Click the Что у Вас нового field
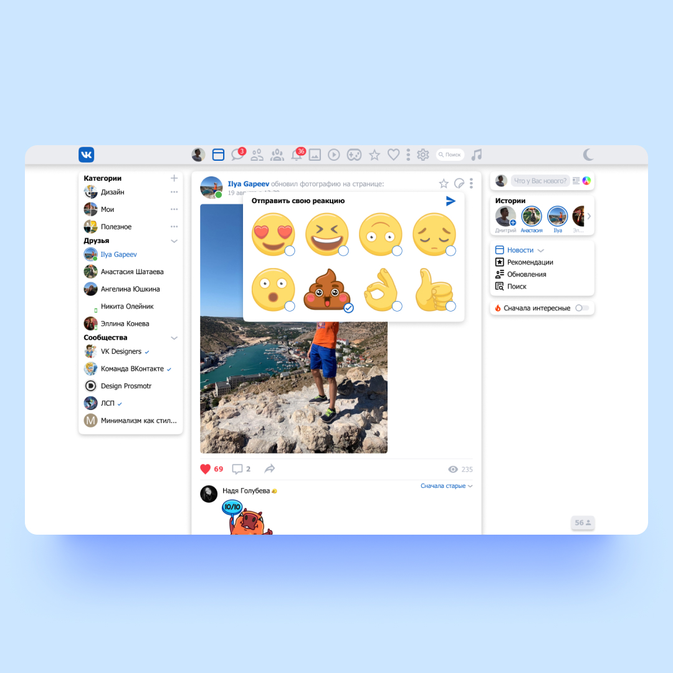 click(540, 181)
